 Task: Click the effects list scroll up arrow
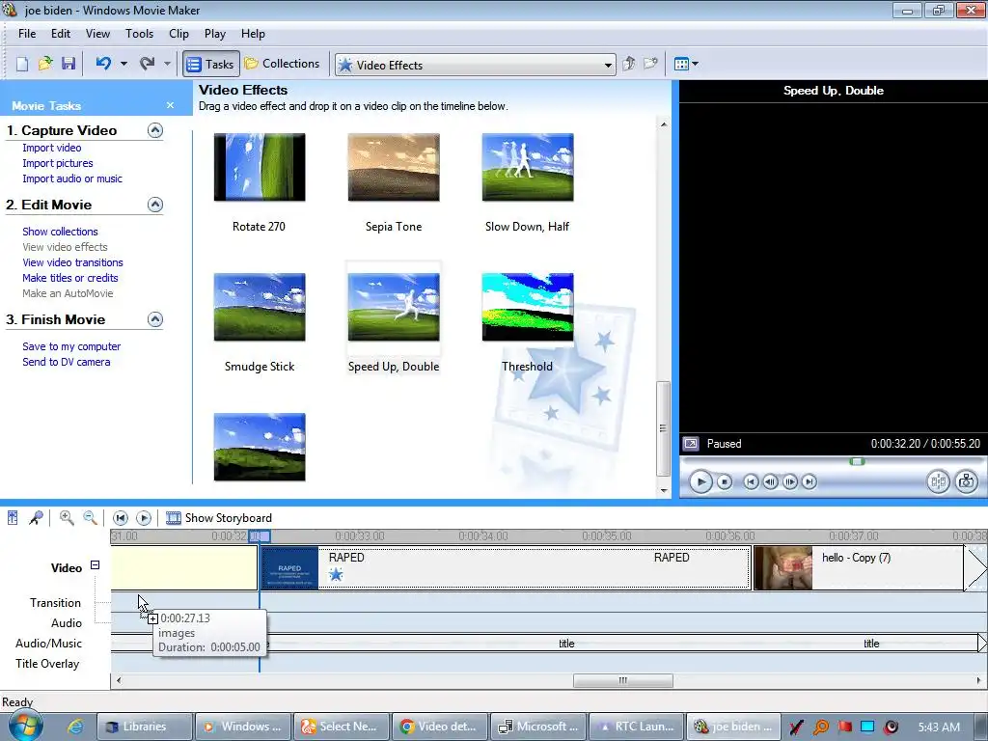tap(664, 124)
